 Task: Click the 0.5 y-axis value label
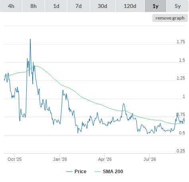click(x=182, y=133)
